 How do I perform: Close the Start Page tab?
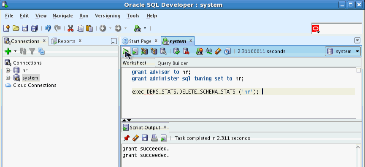156,41
